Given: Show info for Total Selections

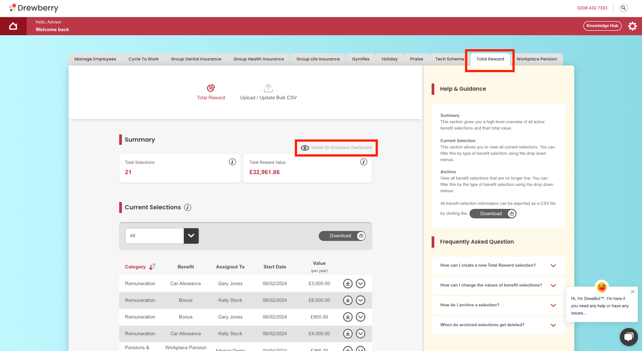Looking at the screenshot, I should (232, 162).
